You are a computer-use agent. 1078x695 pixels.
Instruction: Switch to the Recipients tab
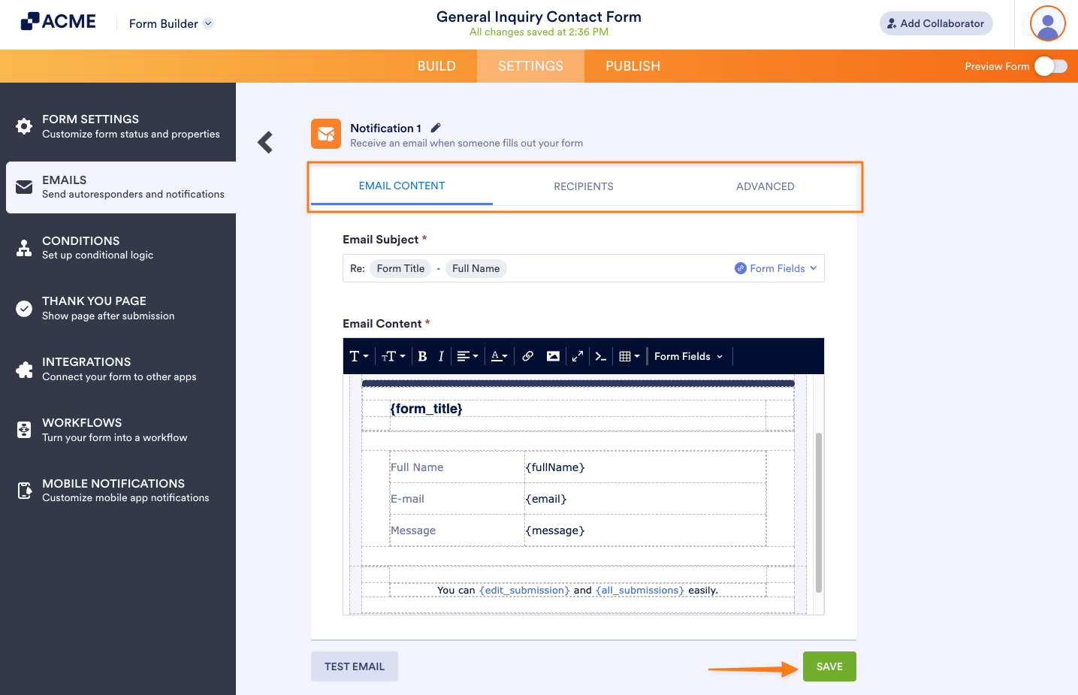[584, 186]
